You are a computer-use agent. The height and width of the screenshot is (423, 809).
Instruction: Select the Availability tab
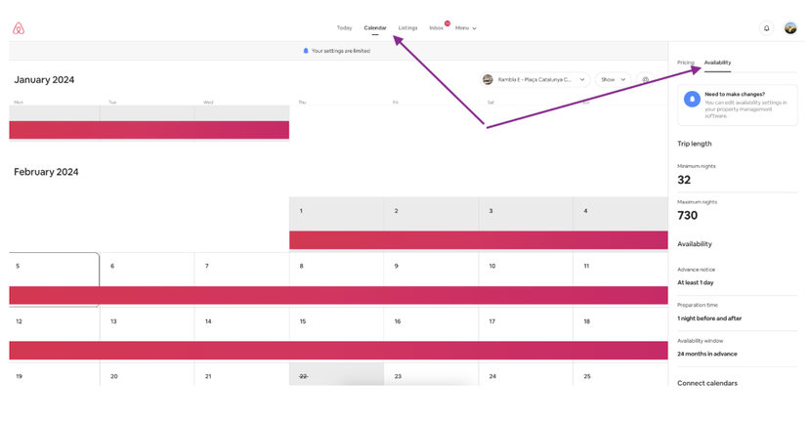[717, 63]
